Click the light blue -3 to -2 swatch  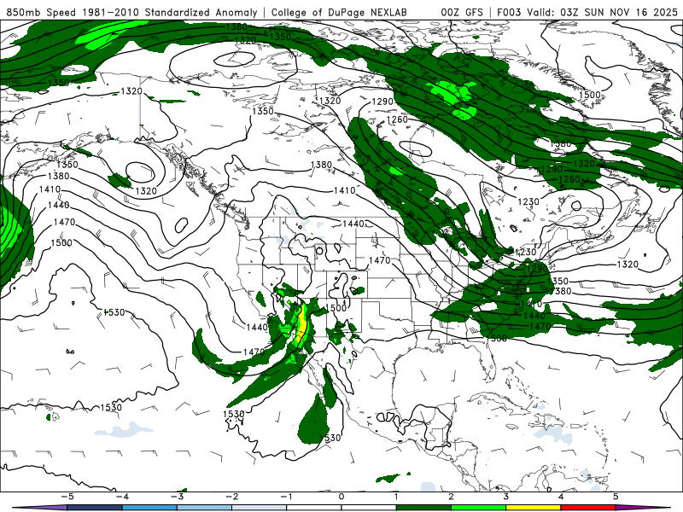pyautogui.click(x=204, y=508)
